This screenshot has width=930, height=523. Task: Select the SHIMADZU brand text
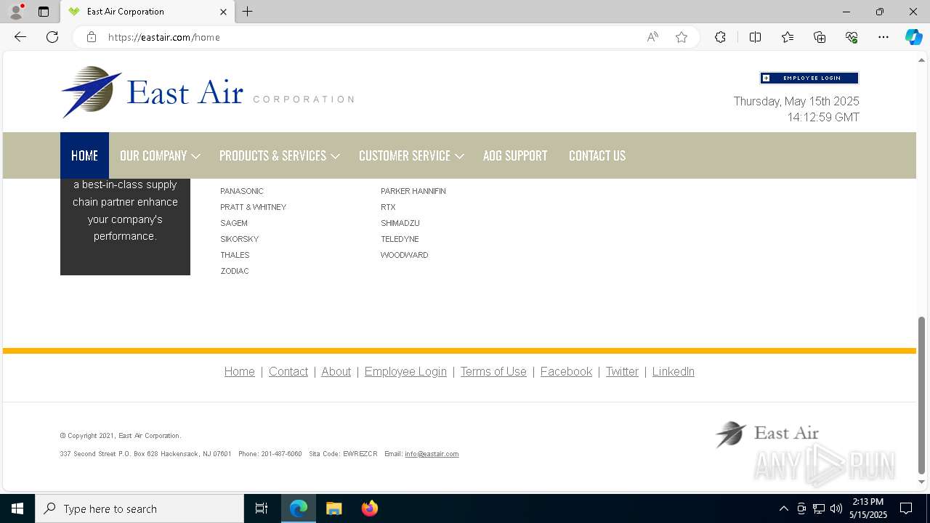400,223
